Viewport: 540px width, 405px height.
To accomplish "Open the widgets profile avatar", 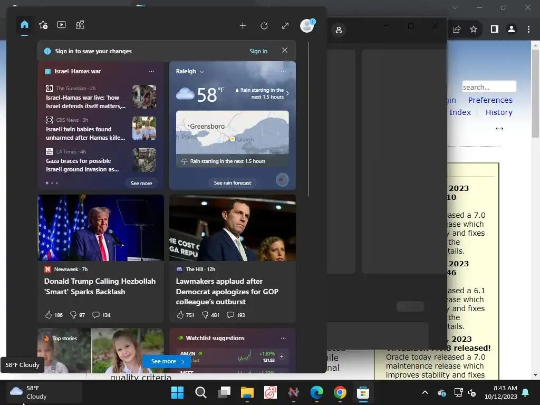I will click(307, 25).
